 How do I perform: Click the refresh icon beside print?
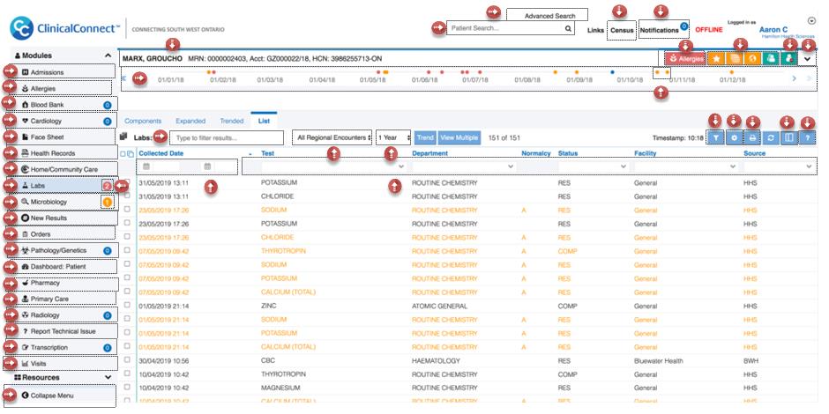point(771,137)
